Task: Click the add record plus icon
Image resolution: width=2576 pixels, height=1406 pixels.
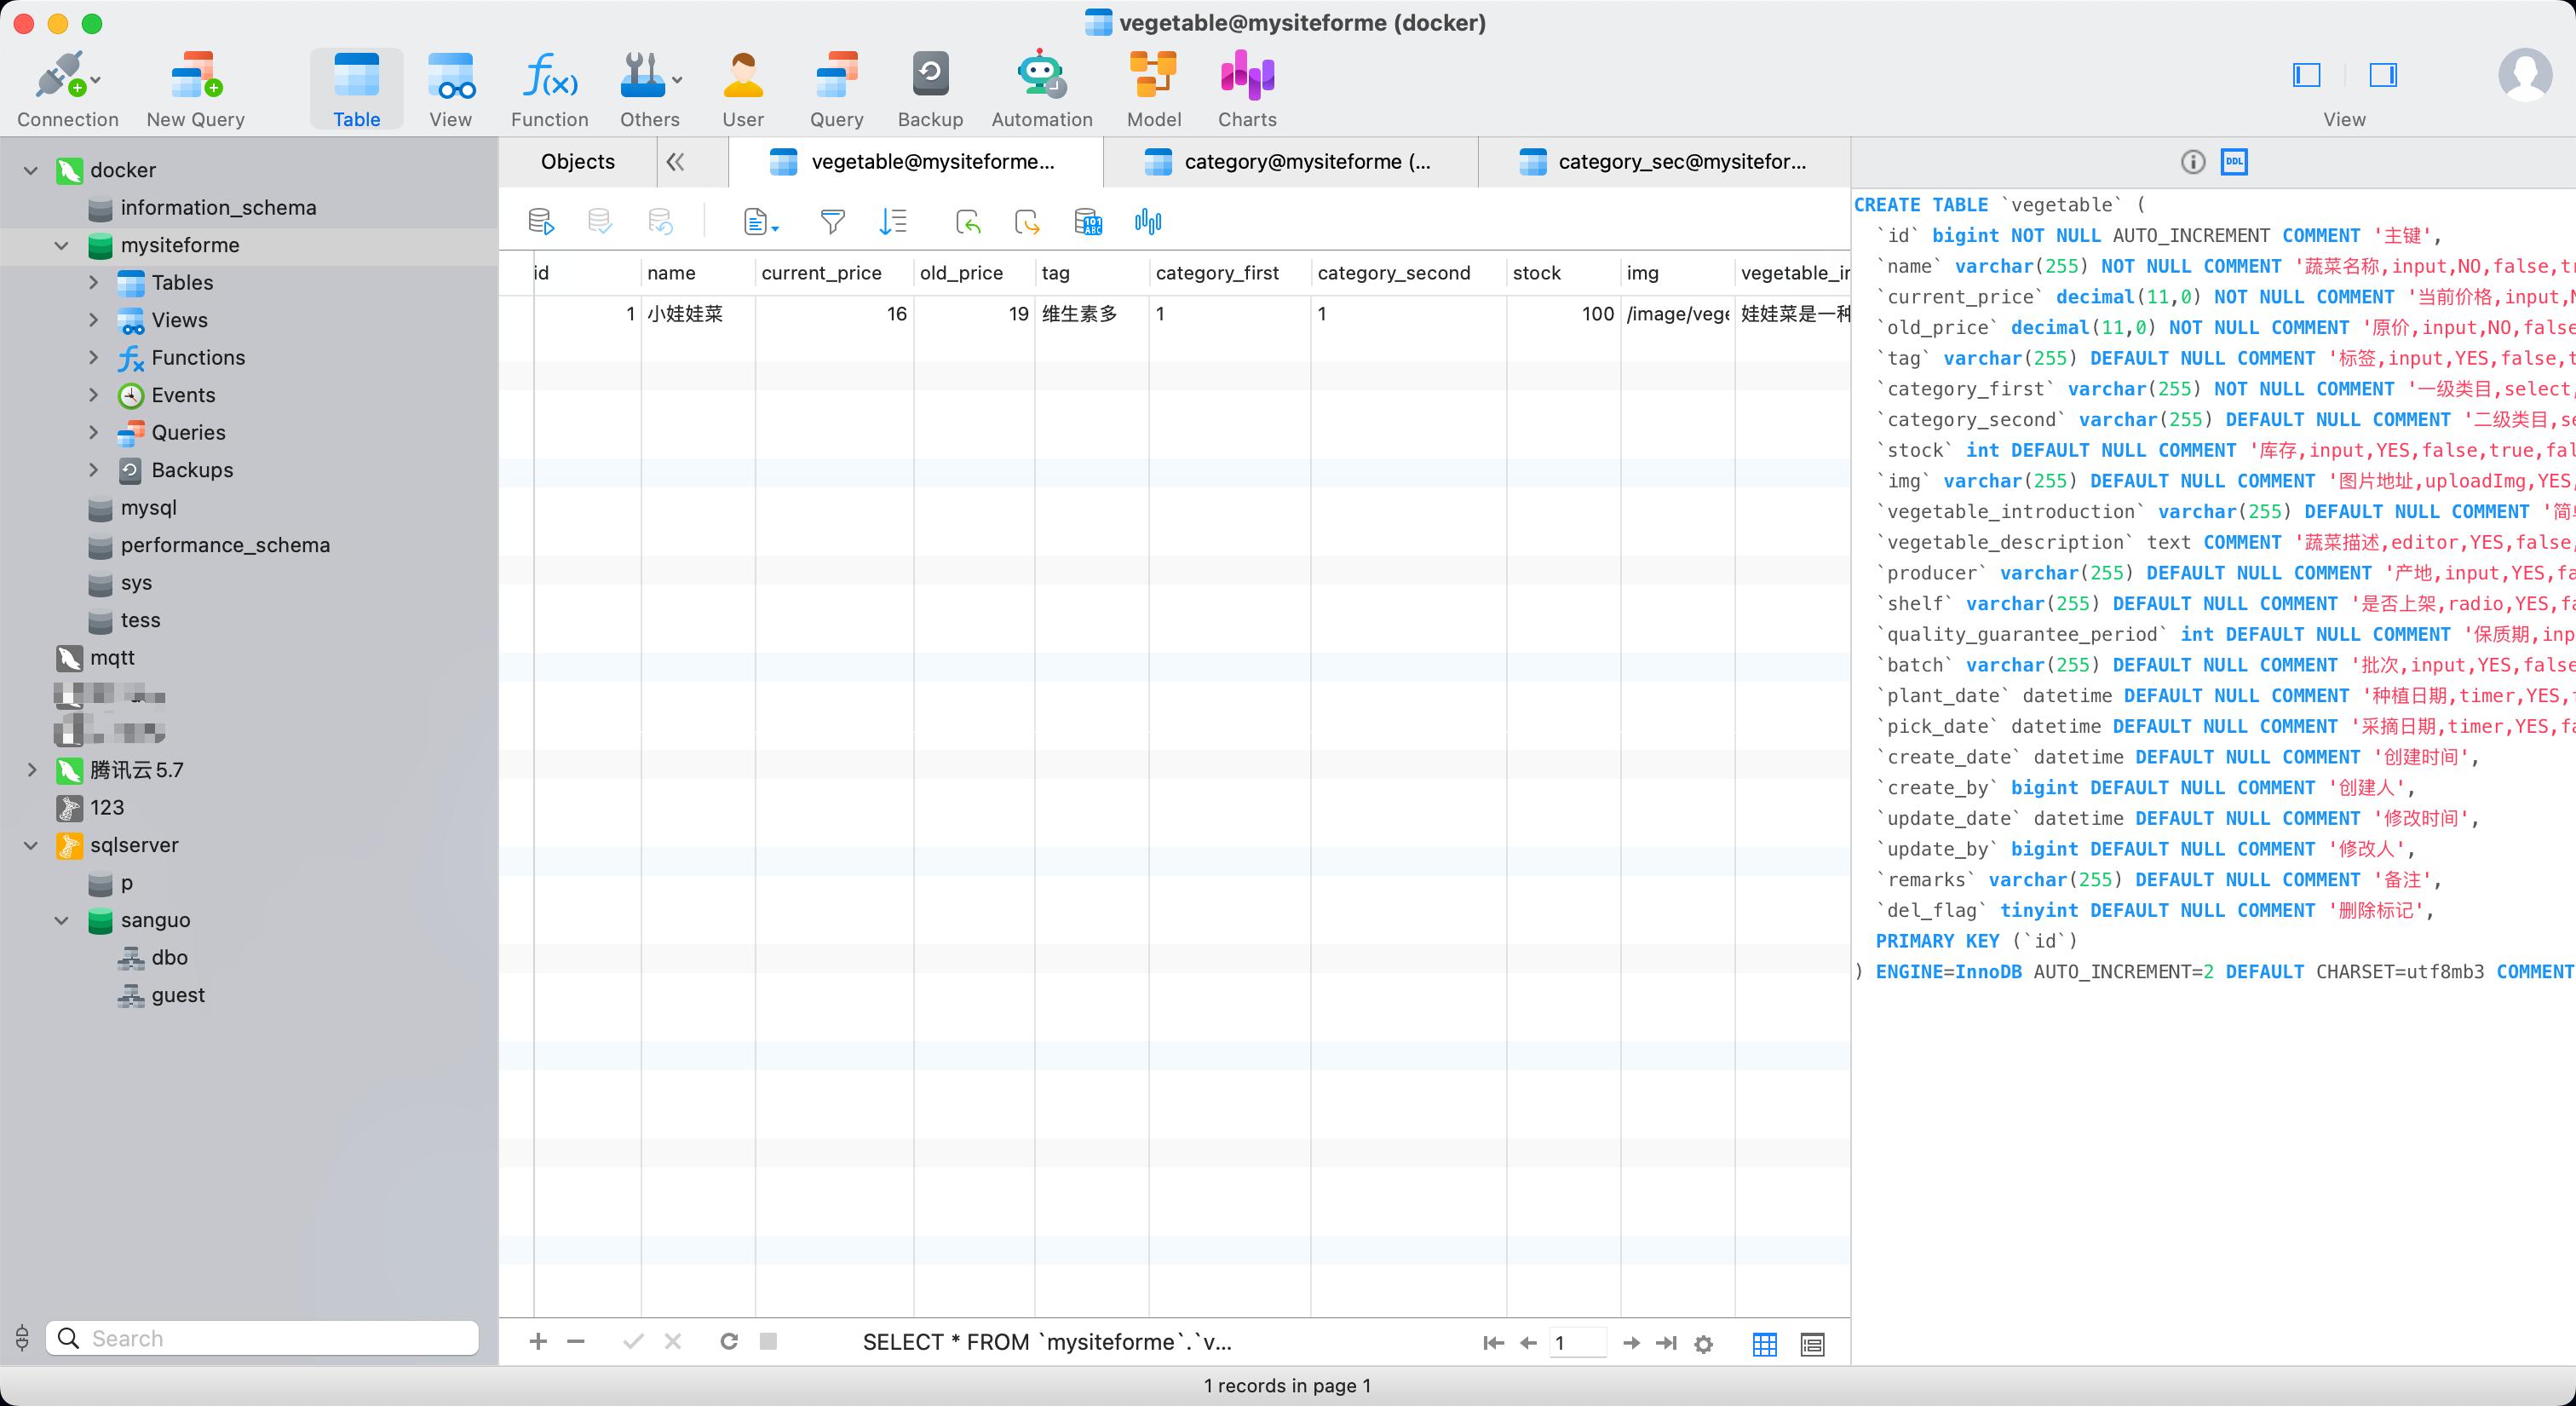Action: point(538,1342)
